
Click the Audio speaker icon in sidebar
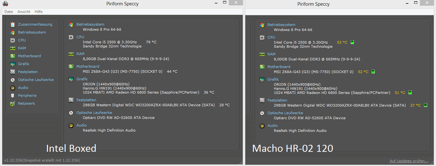click(x=13, y=88)
